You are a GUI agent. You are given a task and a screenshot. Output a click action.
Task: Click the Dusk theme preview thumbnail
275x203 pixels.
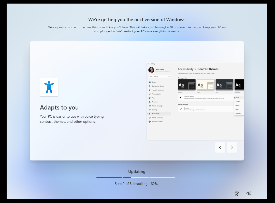pyautogui.click(x=224, y=85)
